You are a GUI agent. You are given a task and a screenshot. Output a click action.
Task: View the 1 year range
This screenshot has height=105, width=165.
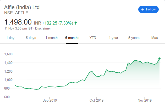coord(113,38)
